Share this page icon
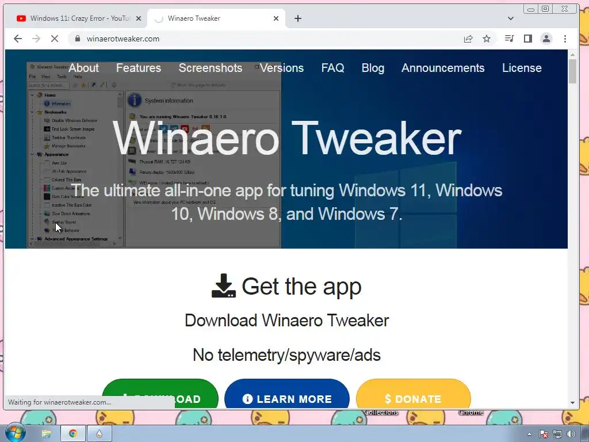The image size is (589, 442). (468, 39)
